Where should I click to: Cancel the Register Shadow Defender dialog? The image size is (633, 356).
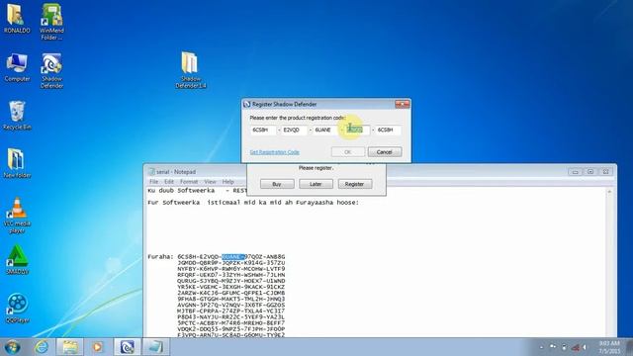pyautogui.click(x=385, y=152)
